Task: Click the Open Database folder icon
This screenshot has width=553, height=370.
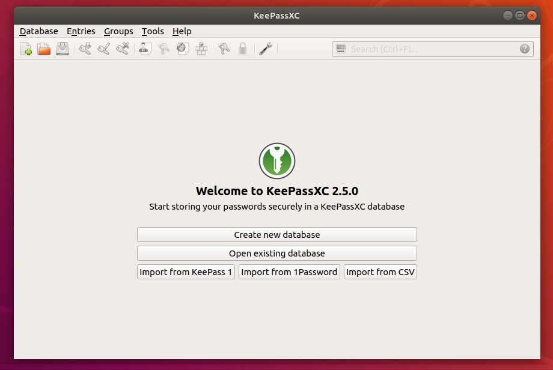Action: tap(44, 49)
